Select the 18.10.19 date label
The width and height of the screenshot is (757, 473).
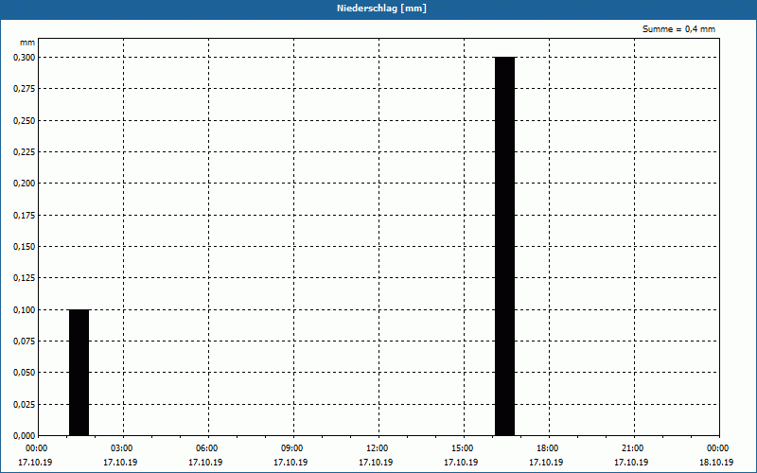click(x=716, y=463)
